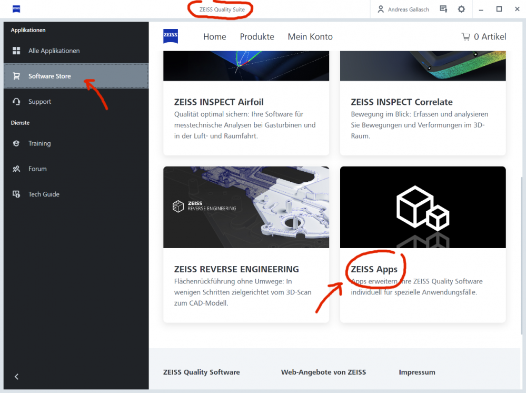This screenshot has width=526, height=393.
Task: Click the ZEISS INSPECT Correlate thumbnail image
Action: point(423,66)
